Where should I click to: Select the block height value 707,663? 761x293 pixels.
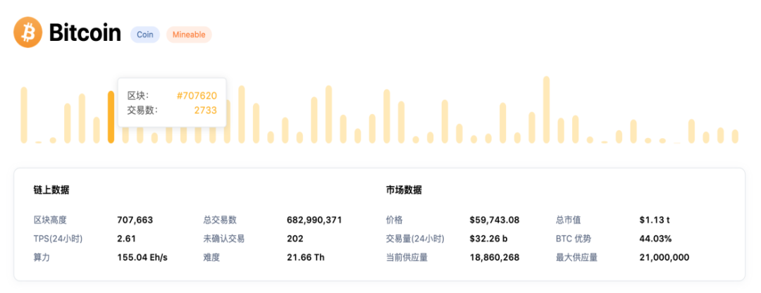(x=135, y=220)
